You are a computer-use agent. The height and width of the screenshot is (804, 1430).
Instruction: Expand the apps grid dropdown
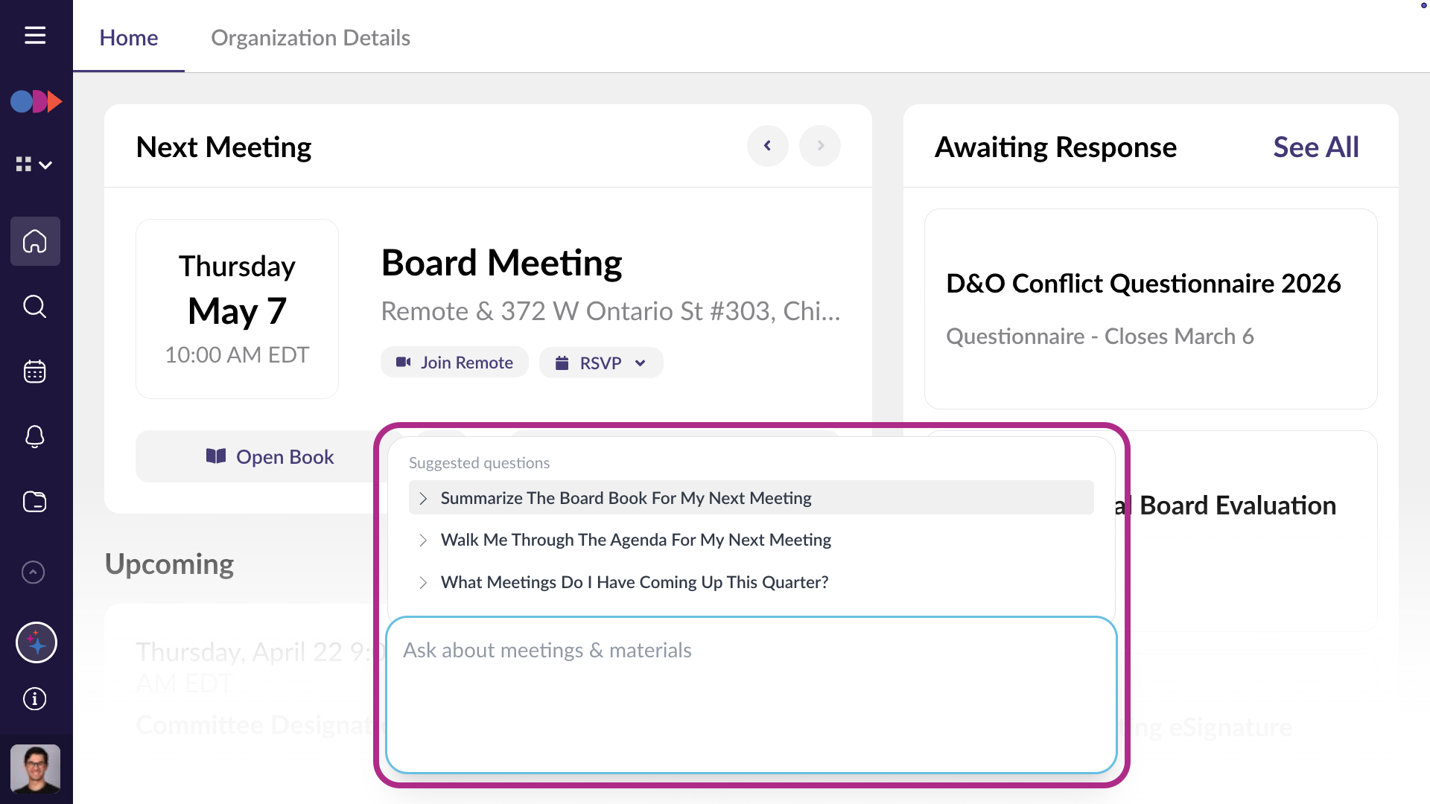[x=34, y=165]
